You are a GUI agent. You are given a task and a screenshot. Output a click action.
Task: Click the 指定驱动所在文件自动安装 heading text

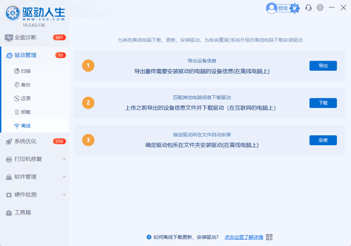[x=202, y=135]
